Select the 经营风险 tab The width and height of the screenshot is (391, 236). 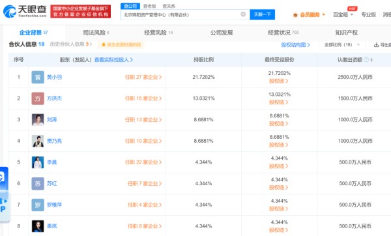click(x=158, y=33)
